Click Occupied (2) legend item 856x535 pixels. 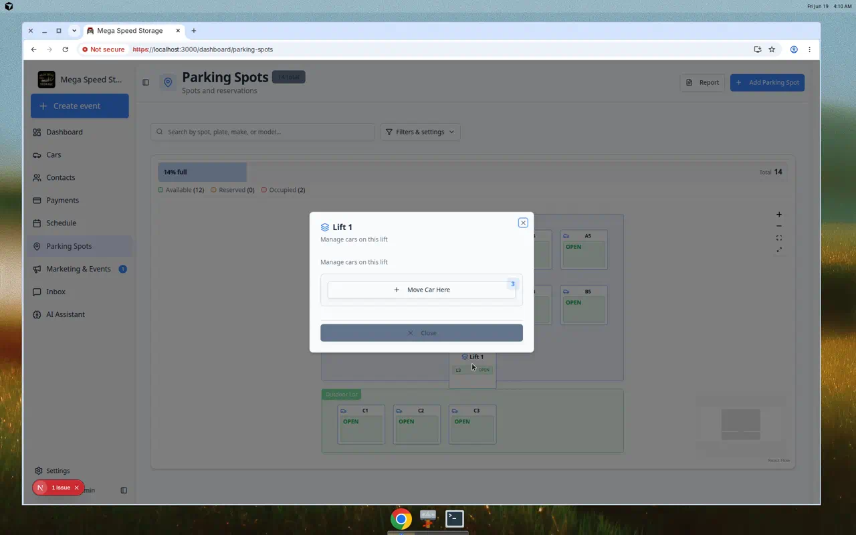click(284, 190)
